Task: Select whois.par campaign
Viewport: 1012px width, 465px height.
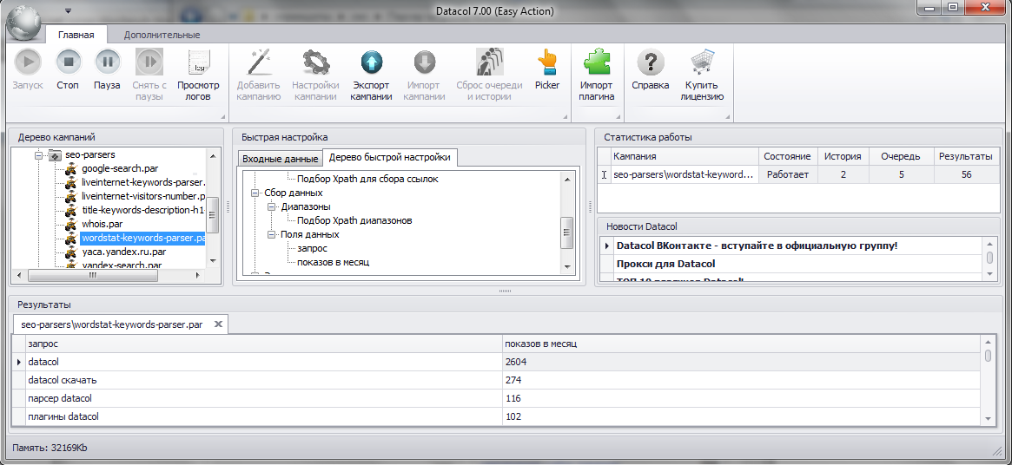Action: (103, 225)
